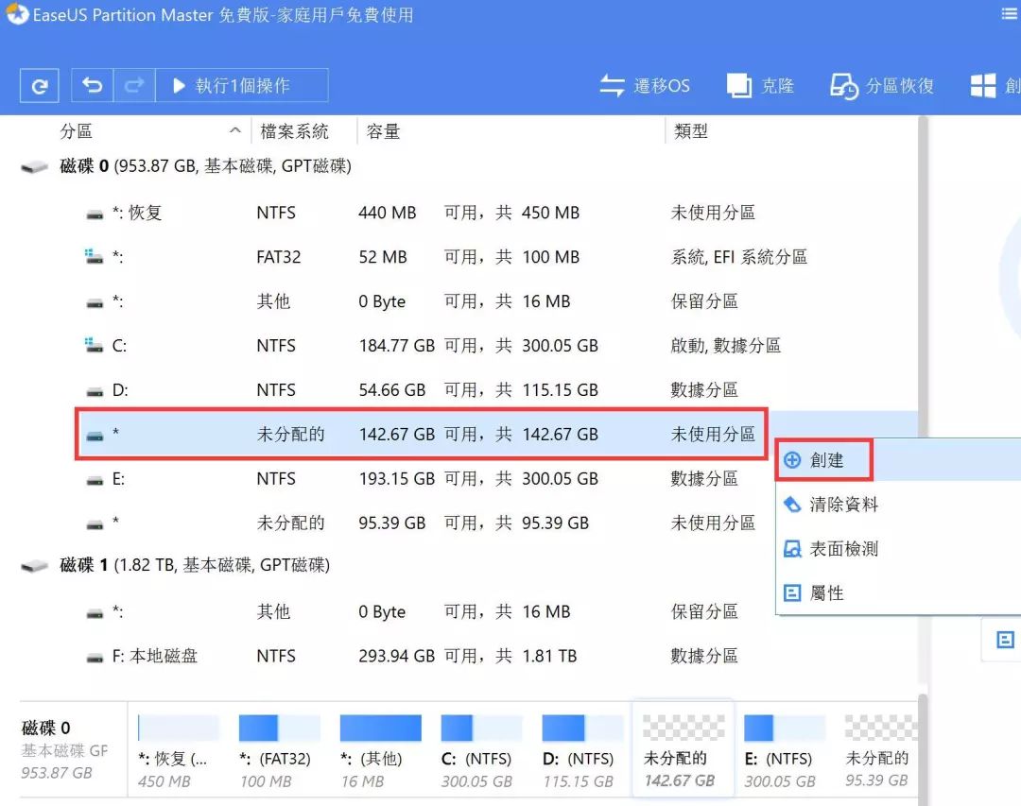Click the 檔案系統 column header

coord(294,131)
